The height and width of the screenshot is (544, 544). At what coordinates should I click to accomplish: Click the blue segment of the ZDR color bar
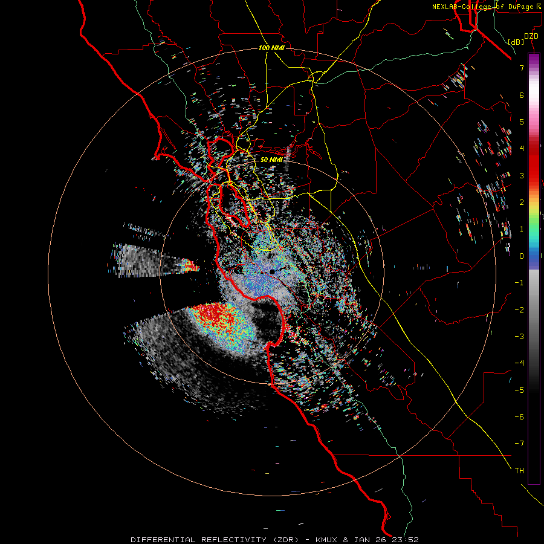click(534, 259)
